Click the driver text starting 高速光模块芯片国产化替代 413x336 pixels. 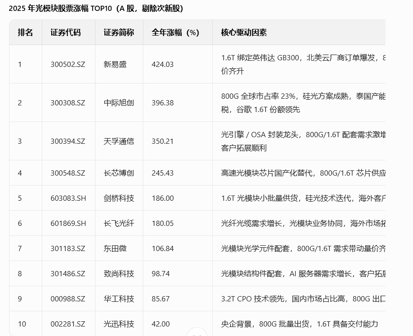click(303, 173)
